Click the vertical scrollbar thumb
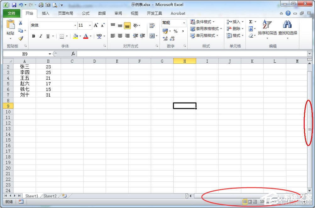Screen dimensions: 315x208 (310, 130)
